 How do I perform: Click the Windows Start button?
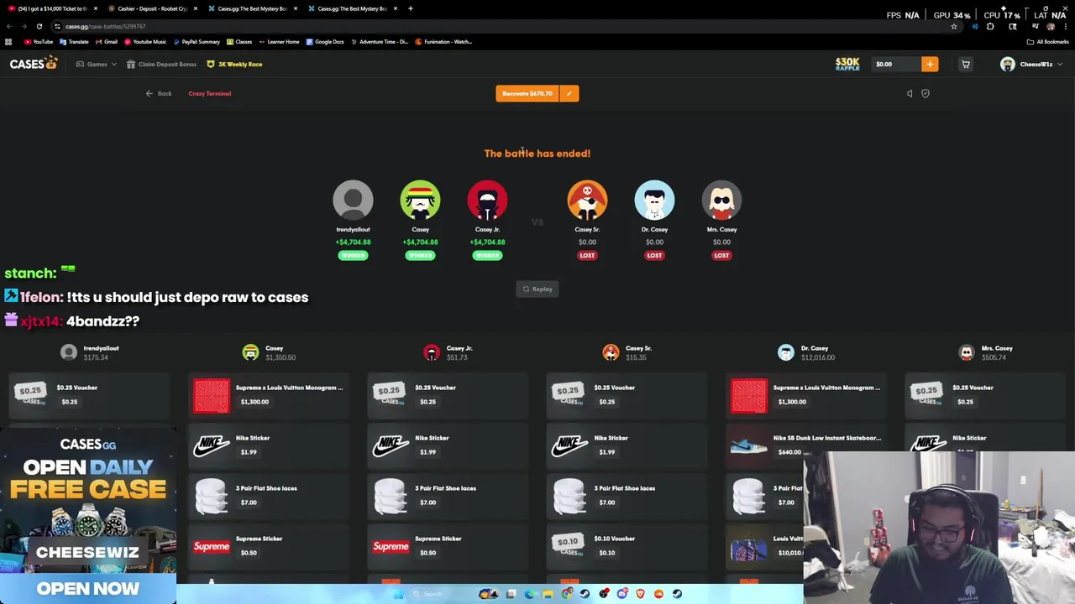pyautogui.click(x=398, y=594)
